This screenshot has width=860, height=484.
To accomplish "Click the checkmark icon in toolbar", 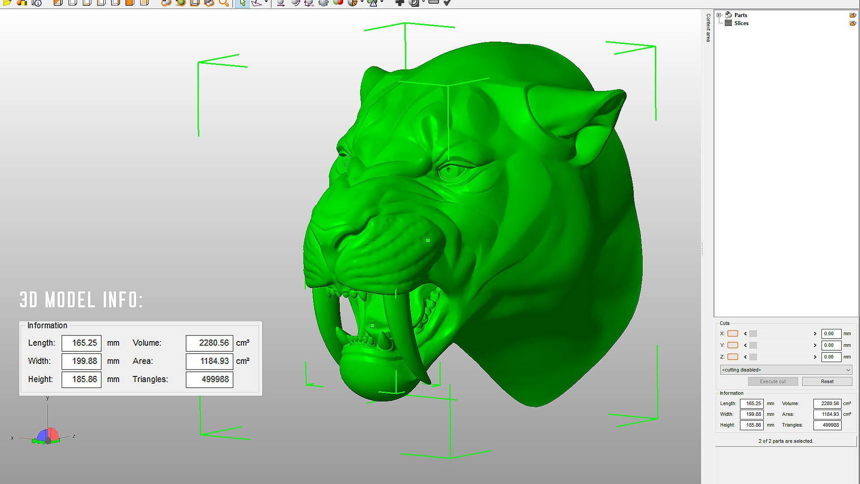I will (447, 3).
